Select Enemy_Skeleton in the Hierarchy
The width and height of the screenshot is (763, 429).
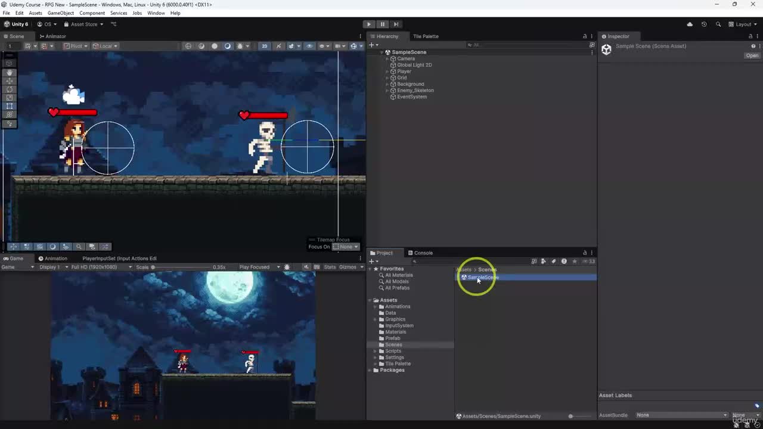pos(415,91)
